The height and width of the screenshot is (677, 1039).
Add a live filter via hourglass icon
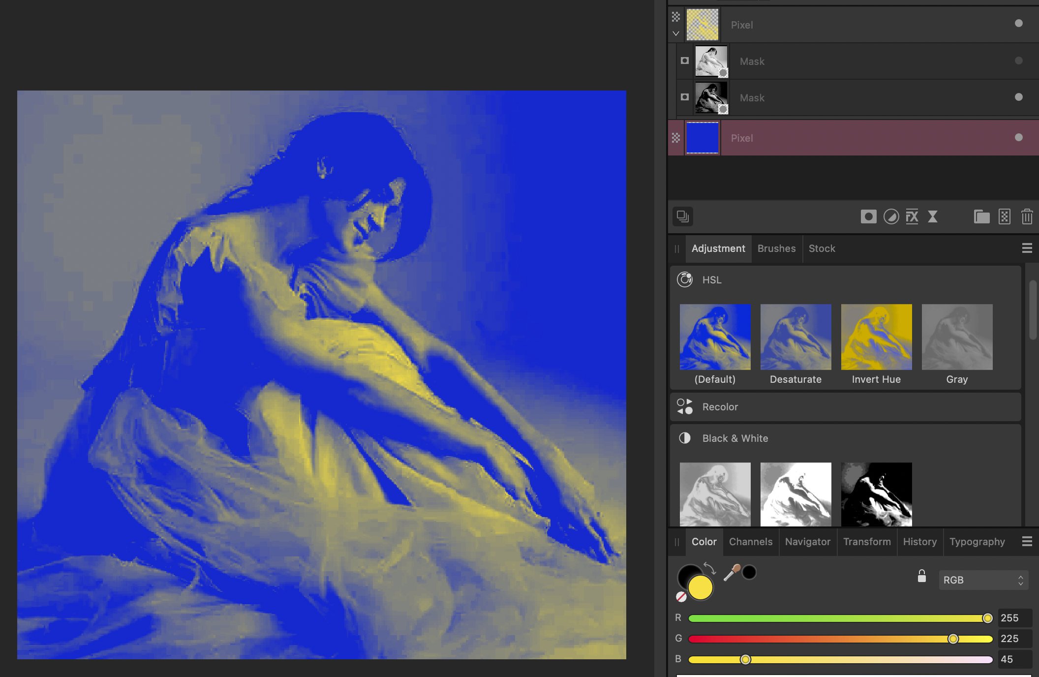coord(932,216)
